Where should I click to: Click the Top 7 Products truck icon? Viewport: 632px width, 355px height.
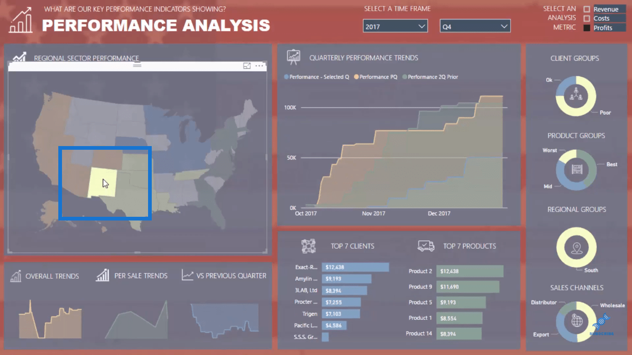tap(426, 246)
